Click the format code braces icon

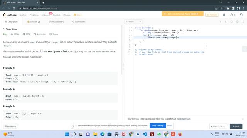tap(226, 21)
